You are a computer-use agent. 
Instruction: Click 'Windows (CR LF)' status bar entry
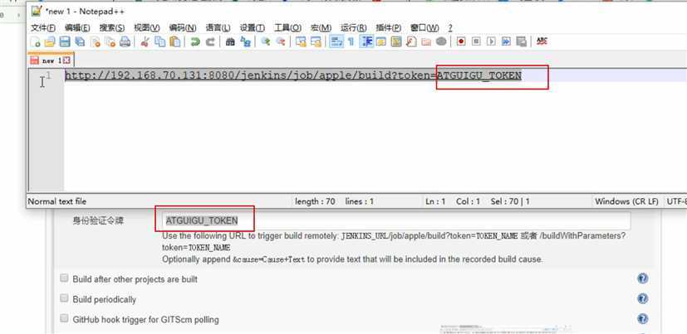point(626,201)
